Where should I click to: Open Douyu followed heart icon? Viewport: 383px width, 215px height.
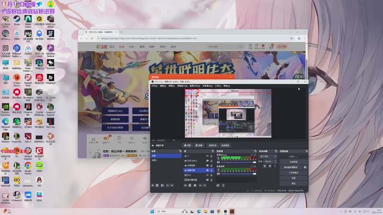257,46
